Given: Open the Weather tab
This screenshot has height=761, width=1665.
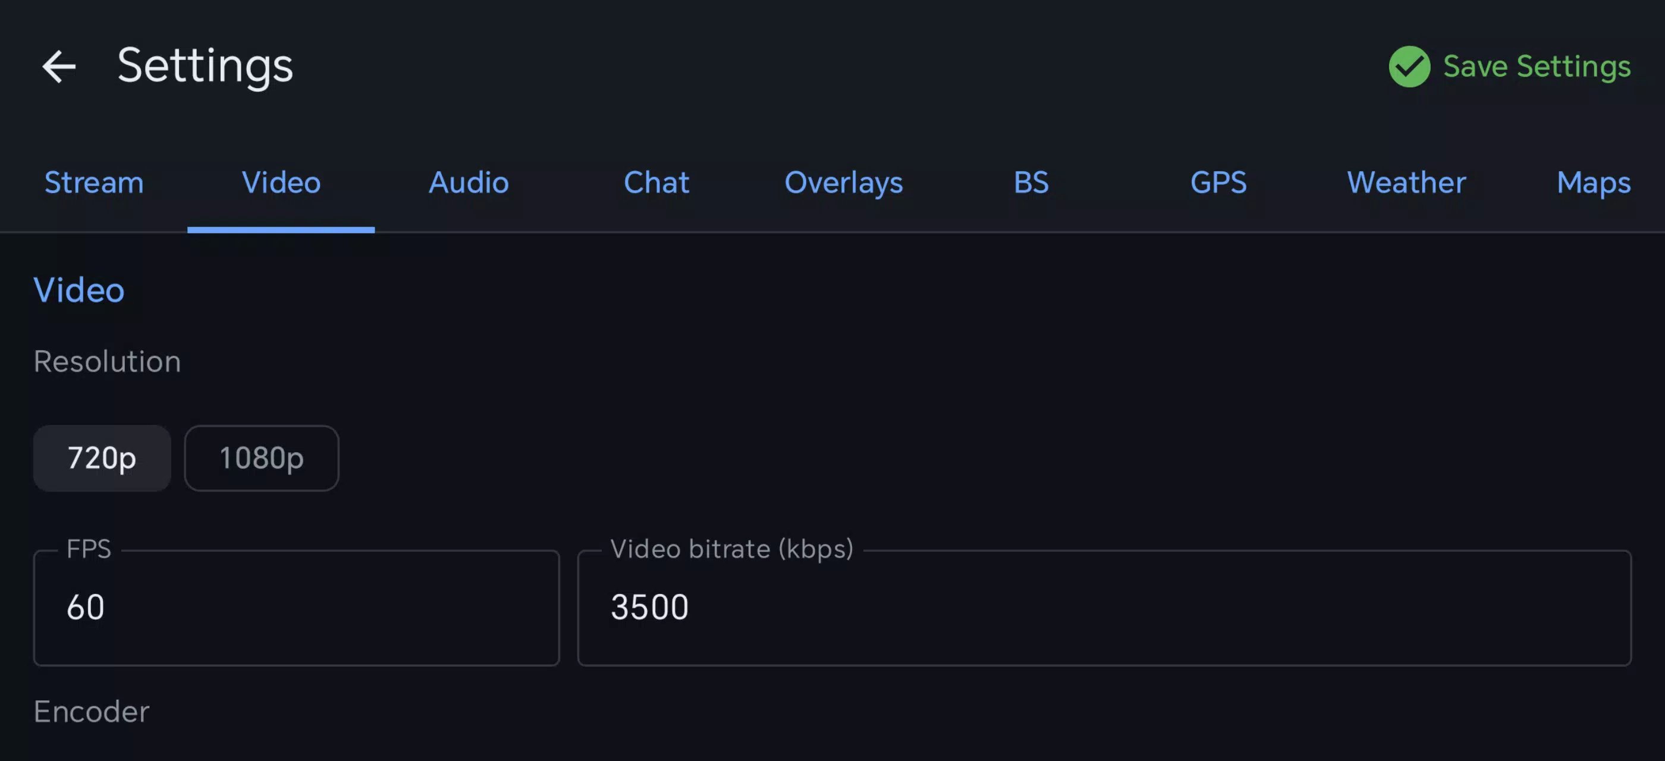Looking at the screenshot, I should click(x=1406, y=183).
